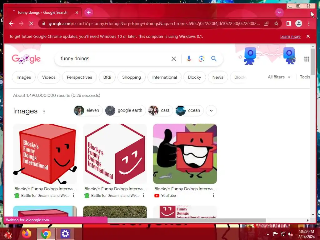The image size is (320, 240).
Task: Open the tab search dropdown in title bar
Action: [x=279, y=12]
